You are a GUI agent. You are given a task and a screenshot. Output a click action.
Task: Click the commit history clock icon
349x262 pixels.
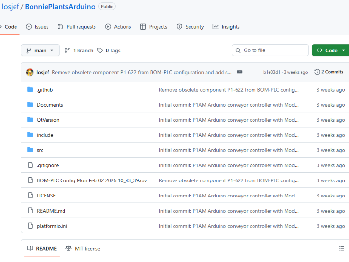pyautogui.click(x=317, y=72)
